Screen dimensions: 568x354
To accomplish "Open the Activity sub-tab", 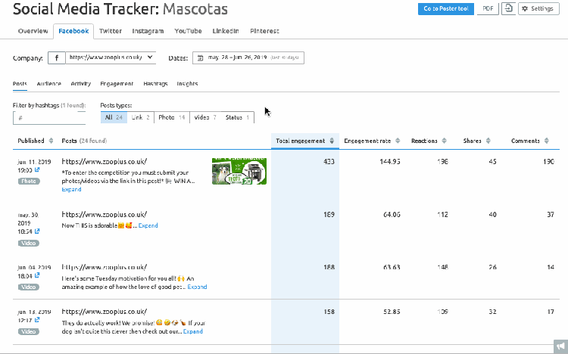I will pos(80,84).
